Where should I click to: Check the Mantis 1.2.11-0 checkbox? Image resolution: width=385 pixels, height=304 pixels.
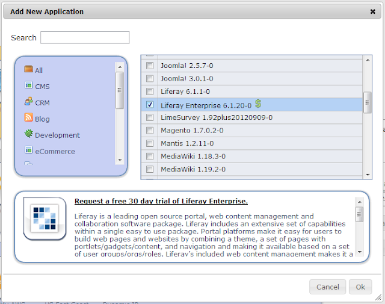(x=150, y=143)
